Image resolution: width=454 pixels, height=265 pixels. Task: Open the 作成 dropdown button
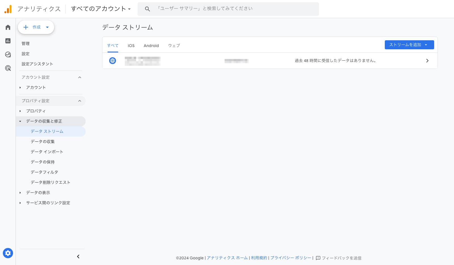[36, 27]
